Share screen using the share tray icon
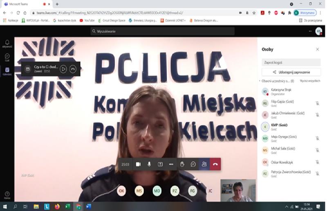Viewport: 327px width, 211px height. (160, 164)
